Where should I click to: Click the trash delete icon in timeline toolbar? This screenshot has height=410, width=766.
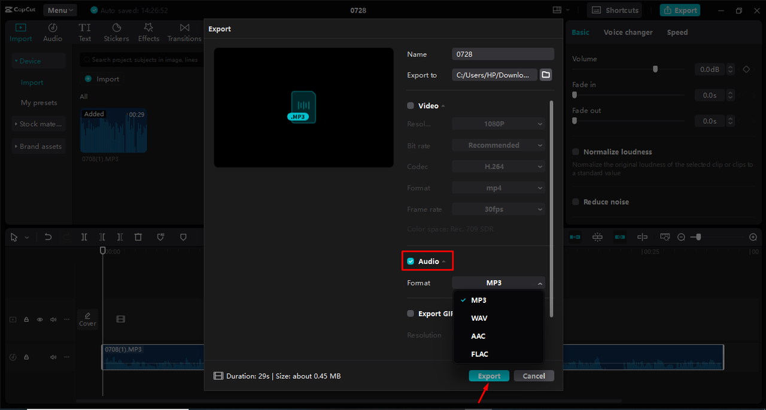[x=138, y=237]
